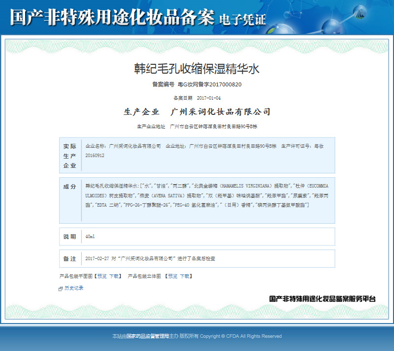Click the 电子凭证 banner text
This screenshot has width=394, height=351.
coord(243,20)
